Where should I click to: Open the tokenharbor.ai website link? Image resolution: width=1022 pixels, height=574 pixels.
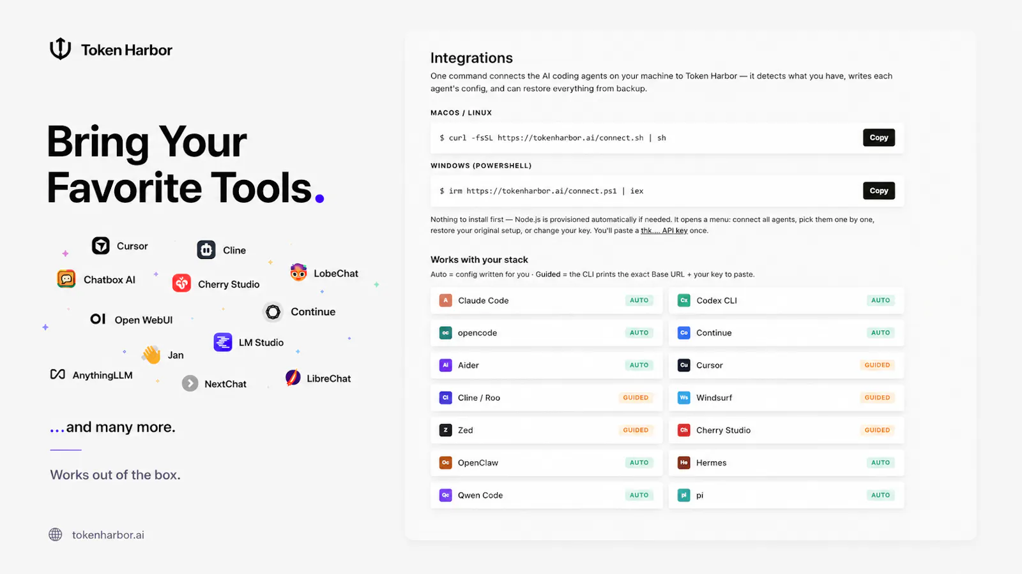click(x=108, y=535)
